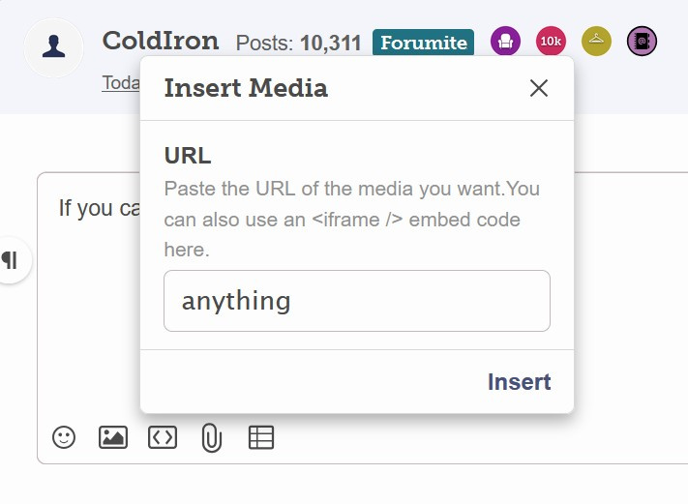Click the URL input field containing "anything"
The width and height of the screenshot is (688, 504).
(x=356, y=301)
